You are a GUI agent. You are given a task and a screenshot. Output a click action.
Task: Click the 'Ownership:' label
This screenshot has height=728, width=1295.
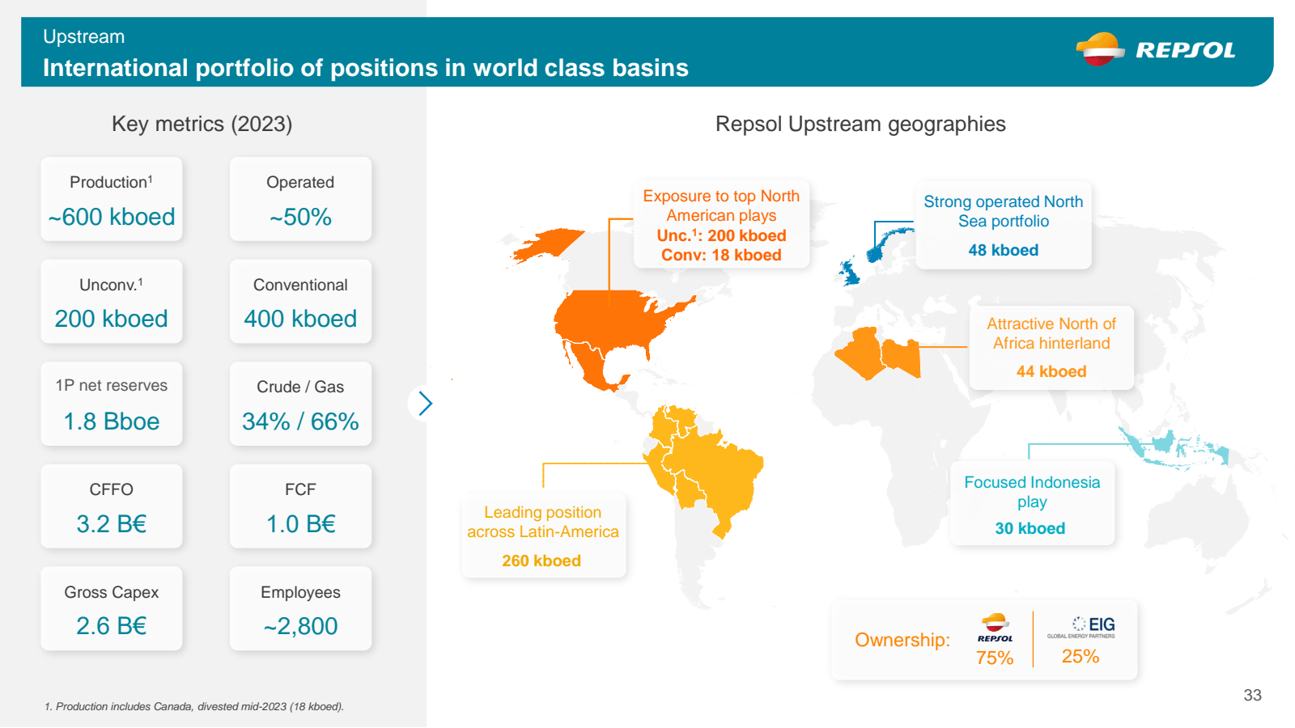coord(902,640)
